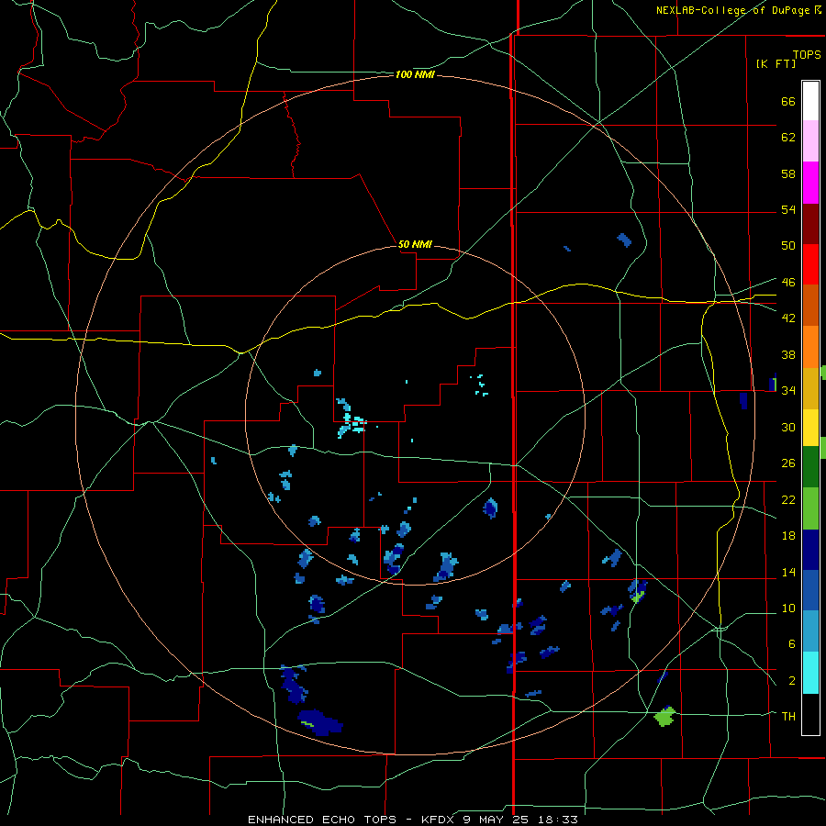Pick the light blue legend band
Screen dimensions: 826x826
(x=810, y=631)
